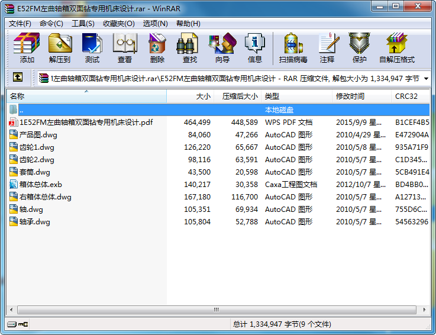436x335 pixels.
Task: Minimize the WinRAR window
Action: pyautogui.click(x=380, y=6)
